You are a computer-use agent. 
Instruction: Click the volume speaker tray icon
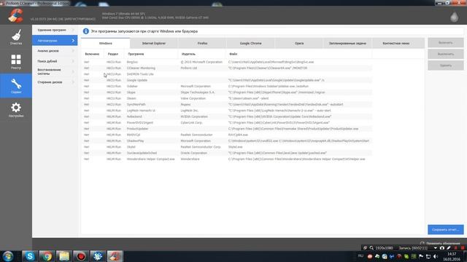click(436, 256)
